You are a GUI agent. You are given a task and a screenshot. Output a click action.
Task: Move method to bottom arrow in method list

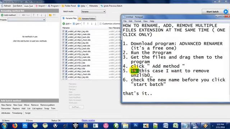tap(45, 15)
